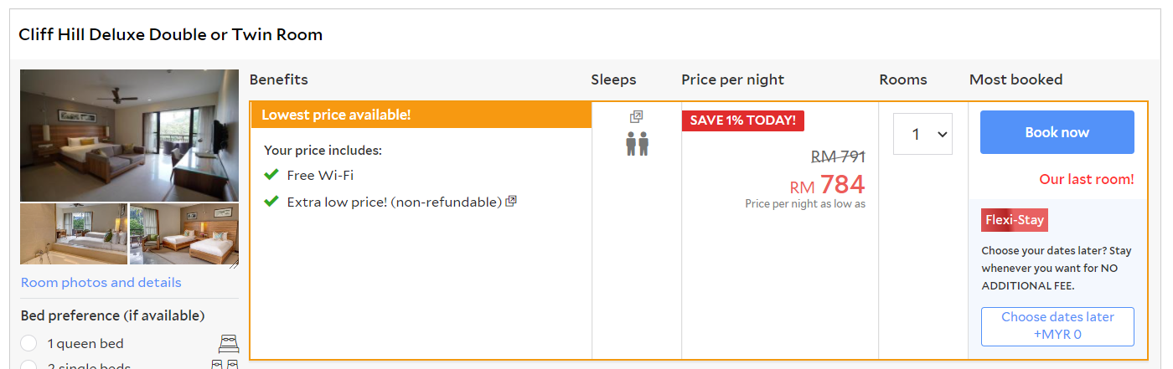View the large main room photo

[x=129, y=136]
